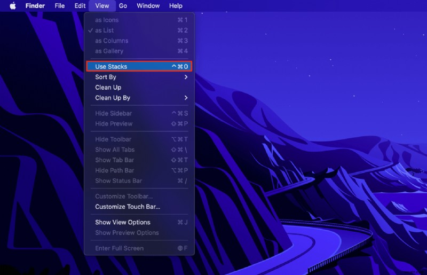
Task: Choose Use Stacks in View menu
Action: pos(139,67)
